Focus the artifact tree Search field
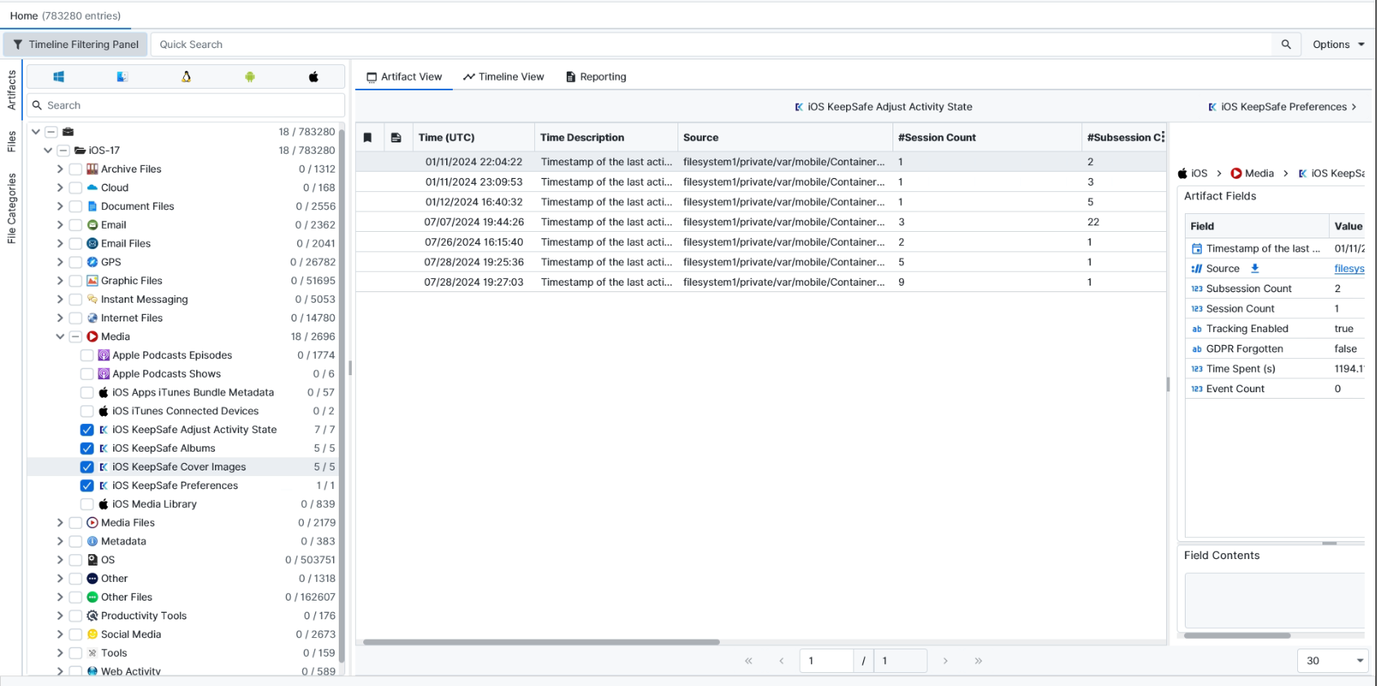The height and width of the screenshot is (686, 1377). point(186,105)
